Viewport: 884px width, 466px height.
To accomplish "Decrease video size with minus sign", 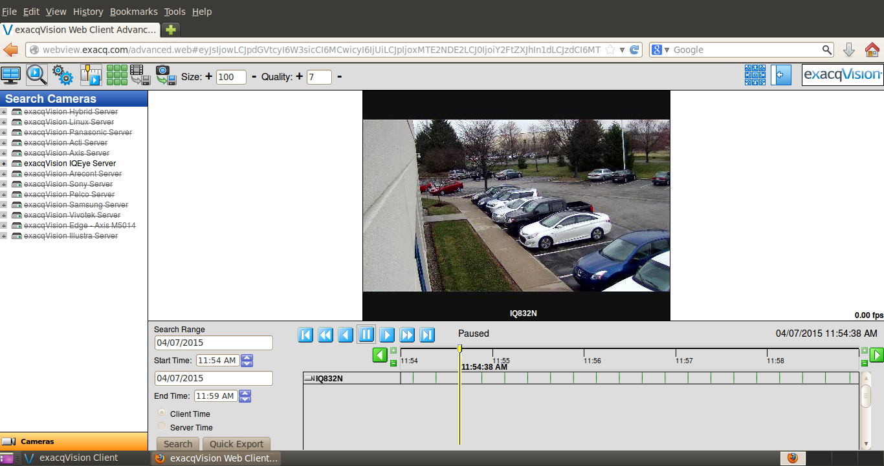I will [254, 76].
